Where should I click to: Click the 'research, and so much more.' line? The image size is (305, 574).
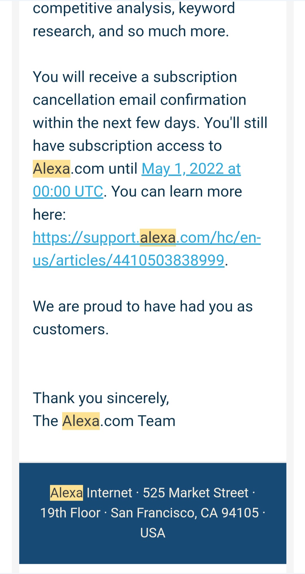point(130,31)
